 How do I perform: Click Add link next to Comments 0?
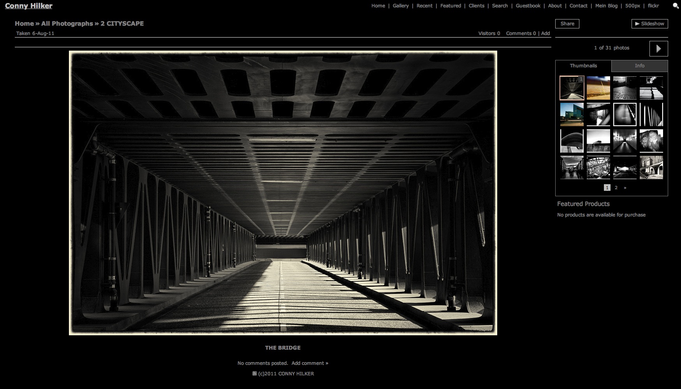point(545,33)
